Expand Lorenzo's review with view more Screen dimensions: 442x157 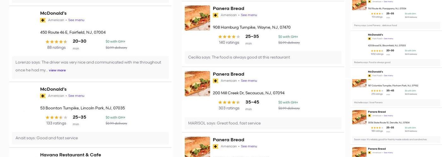[x=57, y=70]
